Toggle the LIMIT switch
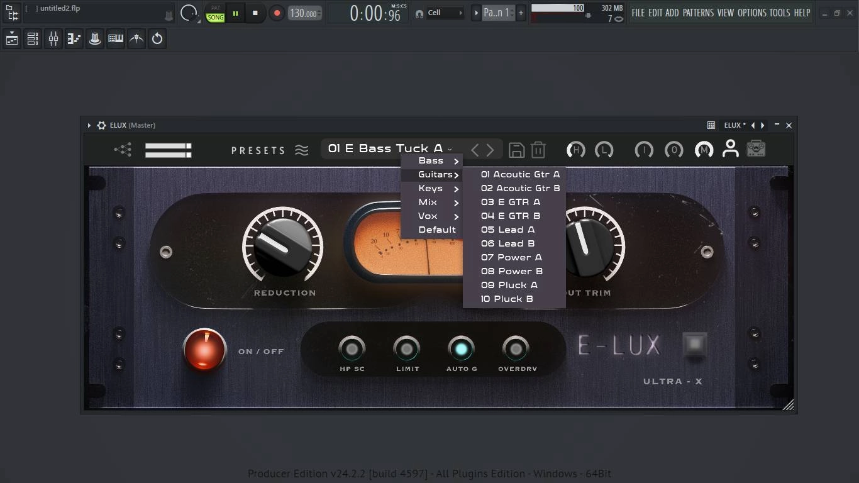859x483 pixels. [x=407, y=348]
